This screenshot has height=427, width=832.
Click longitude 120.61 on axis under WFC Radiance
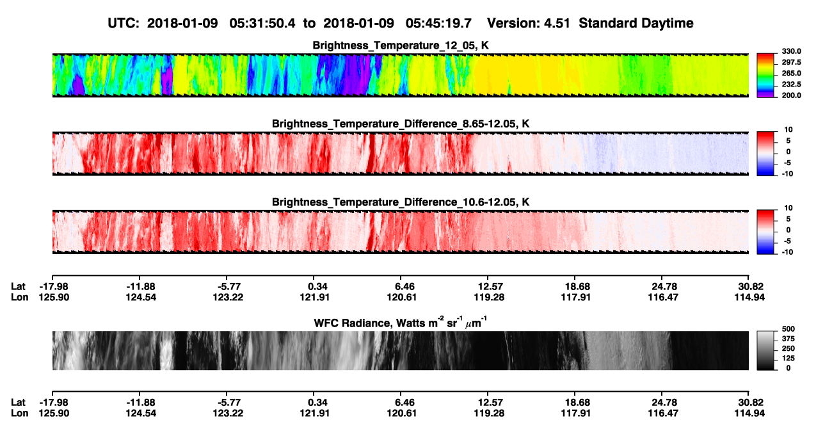(401, 413)
